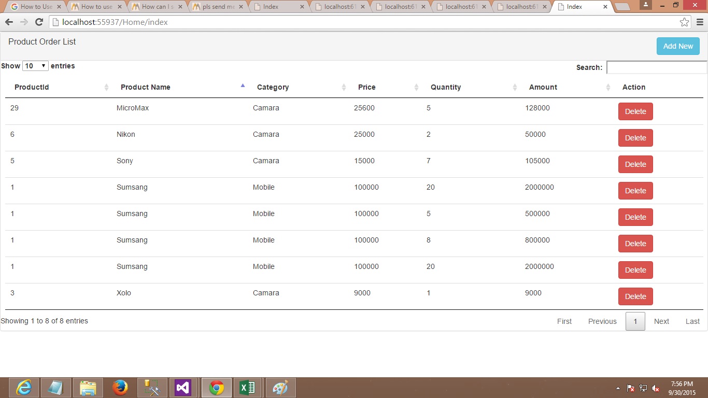Open Internet Explorer from the taskbar
The width and height of the screenshot is (708, 398).
click(x=24, y=388)
